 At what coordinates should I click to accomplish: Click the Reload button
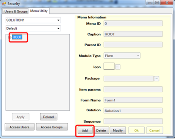point(48,117)
